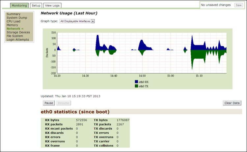Select System Dump in the sidebar
The height and width of the screenshot is (152, 247).
pos(17,18)
